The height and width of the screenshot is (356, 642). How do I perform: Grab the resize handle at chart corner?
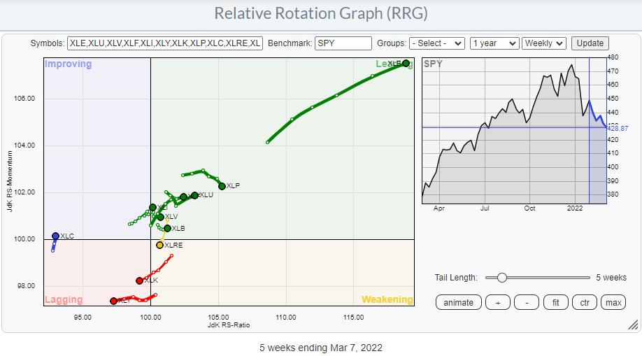[632, 325]
